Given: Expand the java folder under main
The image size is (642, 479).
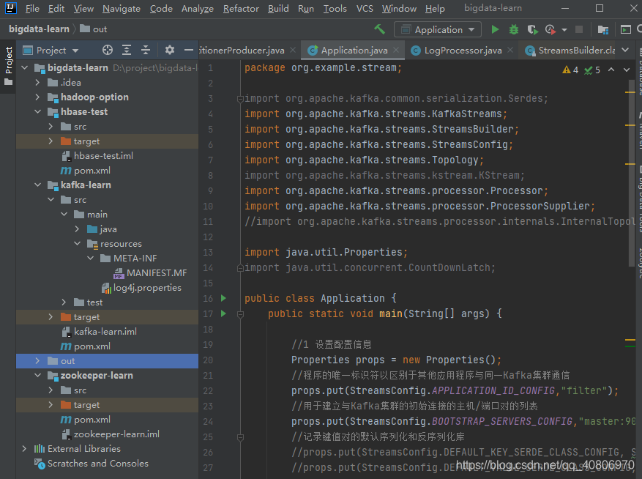Looking at the screenshot, I should [78, 229].
